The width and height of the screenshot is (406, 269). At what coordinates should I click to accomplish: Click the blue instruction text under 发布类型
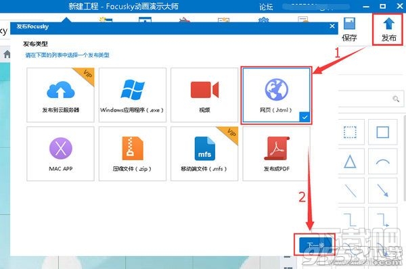pos(67,55)
